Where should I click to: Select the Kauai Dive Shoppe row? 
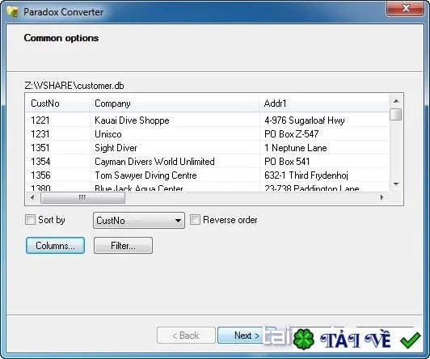207,120
